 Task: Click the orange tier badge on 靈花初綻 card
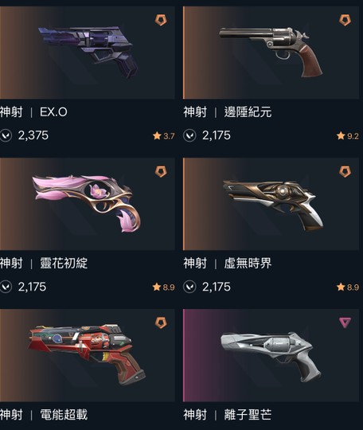[x=161, y=171]
